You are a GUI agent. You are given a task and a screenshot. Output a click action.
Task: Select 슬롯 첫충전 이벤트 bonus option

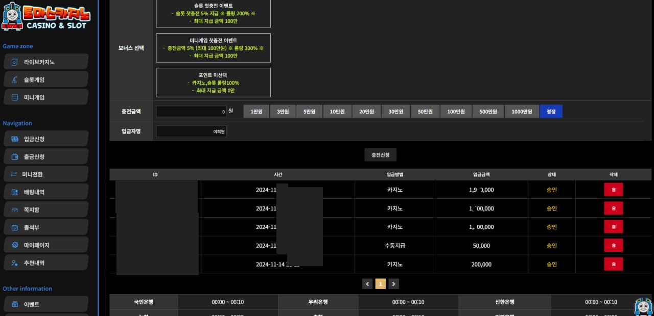coord(213,13)
